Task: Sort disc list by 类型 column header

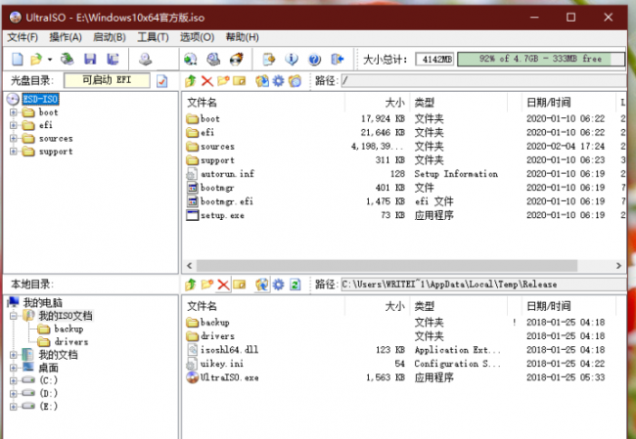Action: tap(458, 103)
